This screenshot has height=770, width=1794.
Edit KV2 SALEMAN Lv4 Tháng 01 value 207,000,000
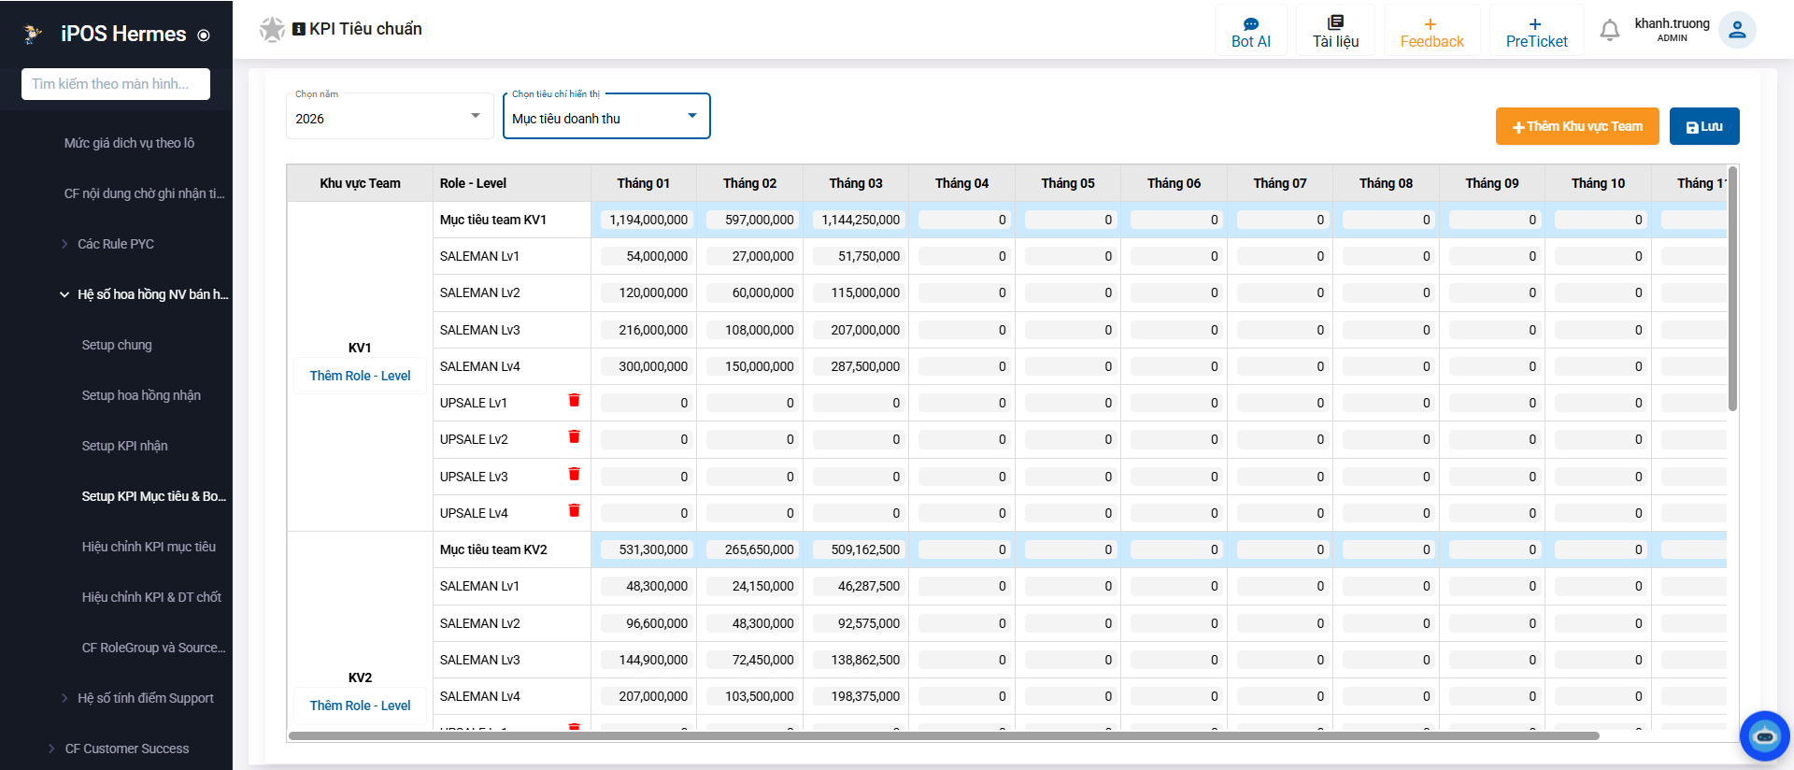tap(645, 696)
